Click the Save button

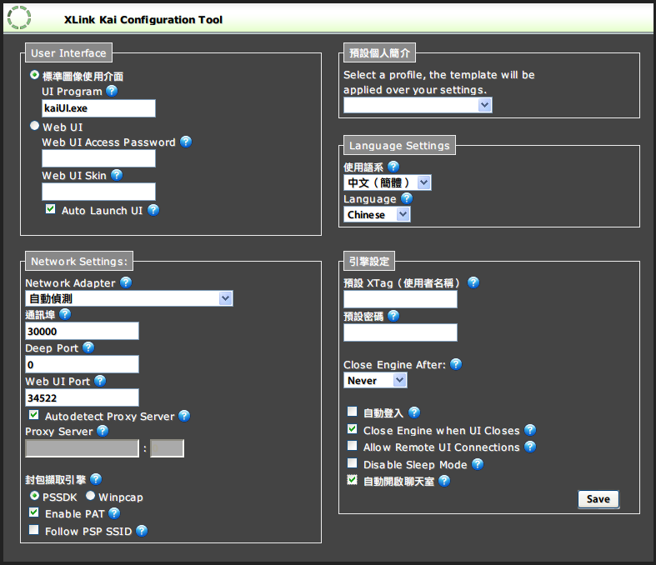pos(598,499)
